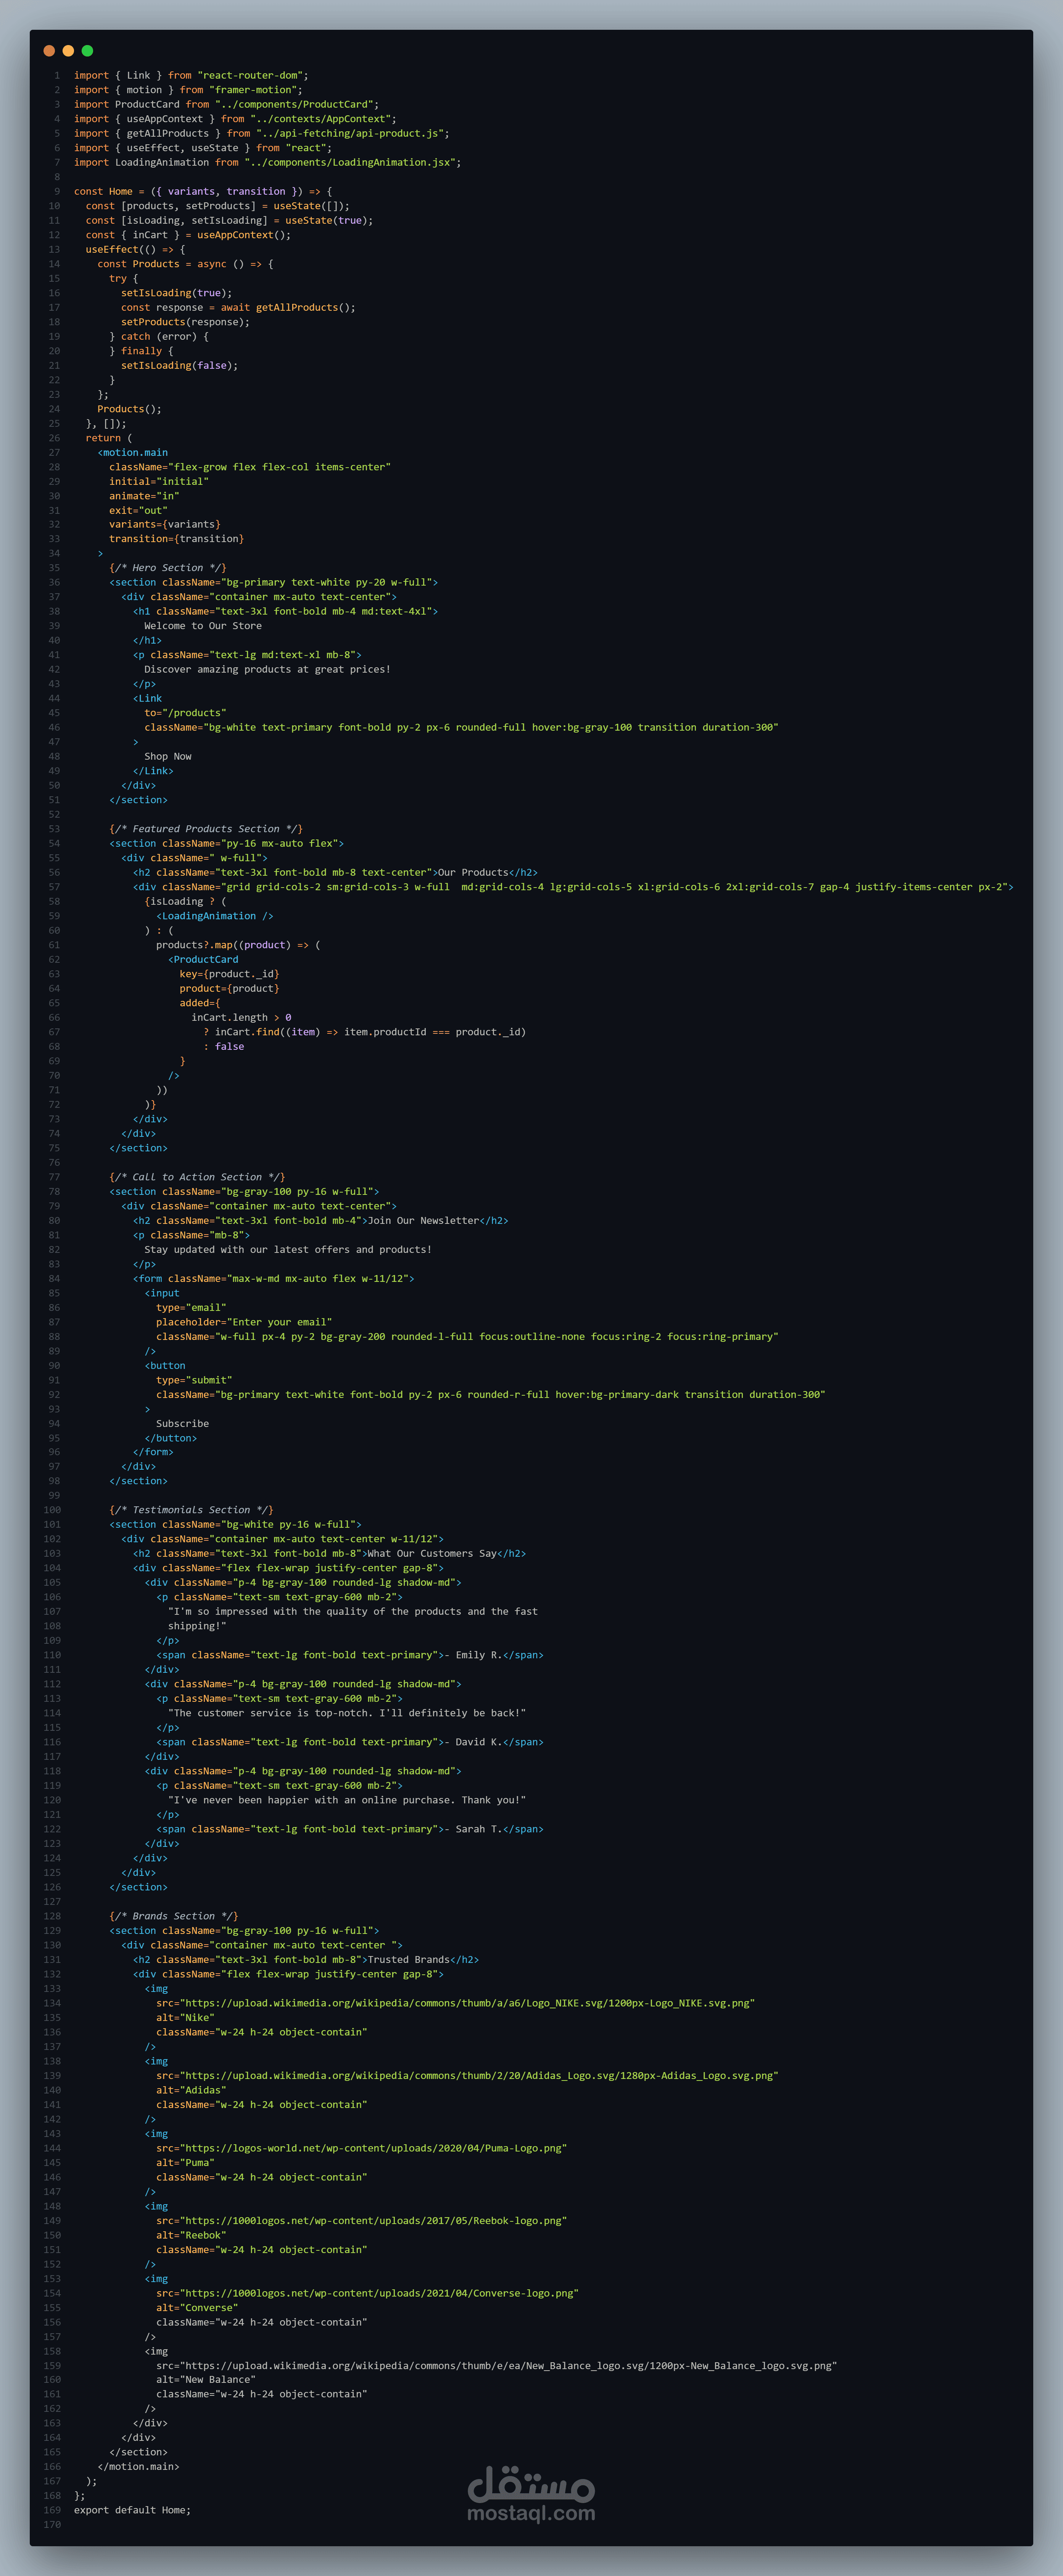
Task: Click the alt="New Balance" attribute
Action: pos(206,2381)
